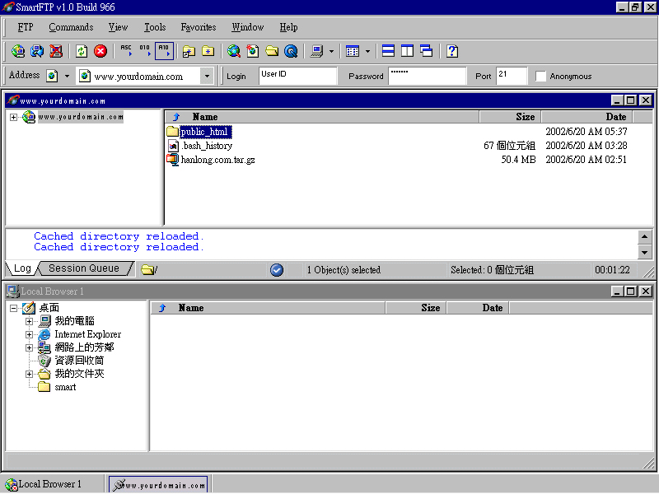The height and width of the screenshot is (494, 659).
Task: Expand the 我的電腦 tree node
Action: click(x=29, y=321)
